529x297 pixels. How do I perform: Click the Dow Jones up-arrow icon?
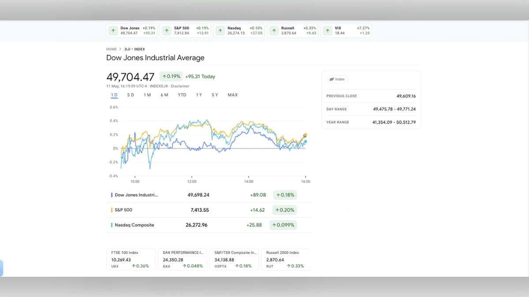[x=113, y=31]
